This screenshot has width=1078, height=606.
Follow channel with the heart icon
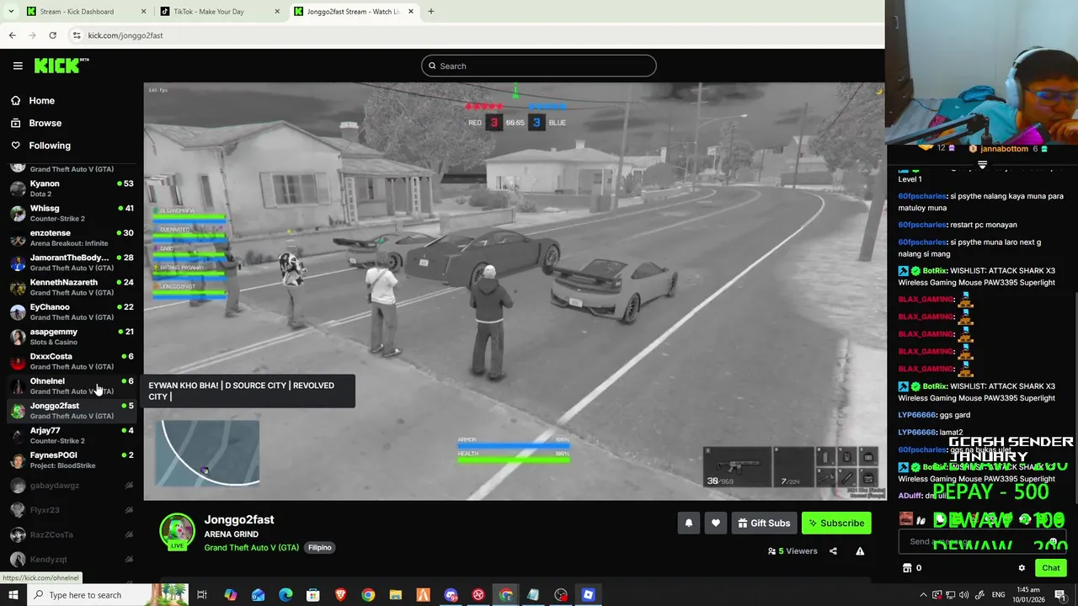click(x=715, y=523)
